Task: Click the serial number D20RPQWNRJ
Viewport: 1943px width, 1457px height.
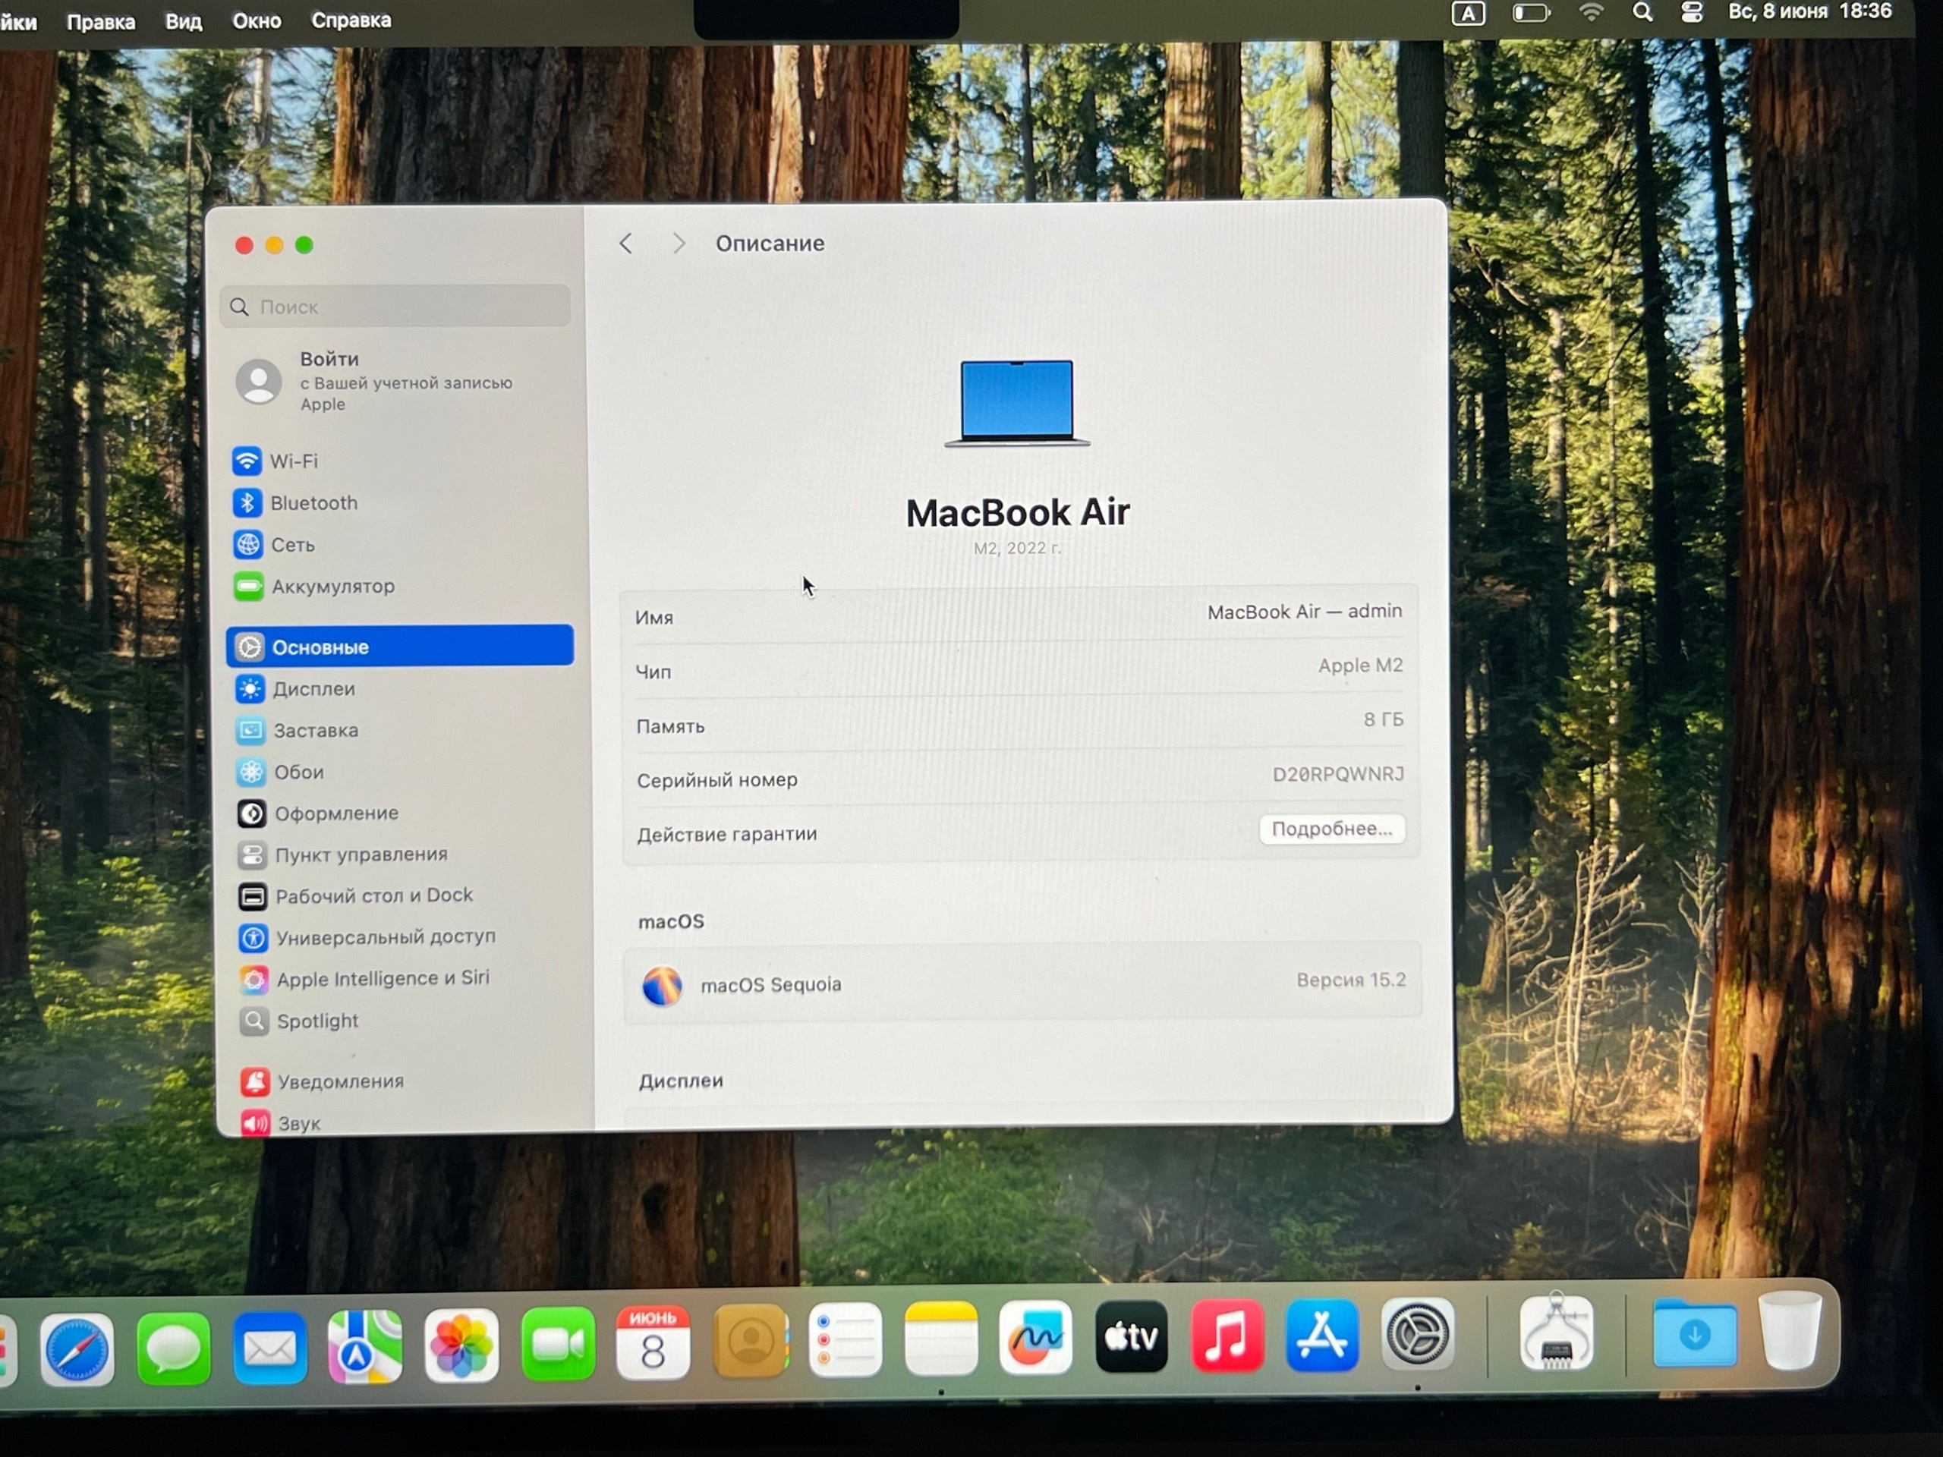Action: pyautogui.click(x=1338, y=774)
